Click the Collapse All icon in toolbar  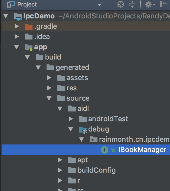(132, 4)
